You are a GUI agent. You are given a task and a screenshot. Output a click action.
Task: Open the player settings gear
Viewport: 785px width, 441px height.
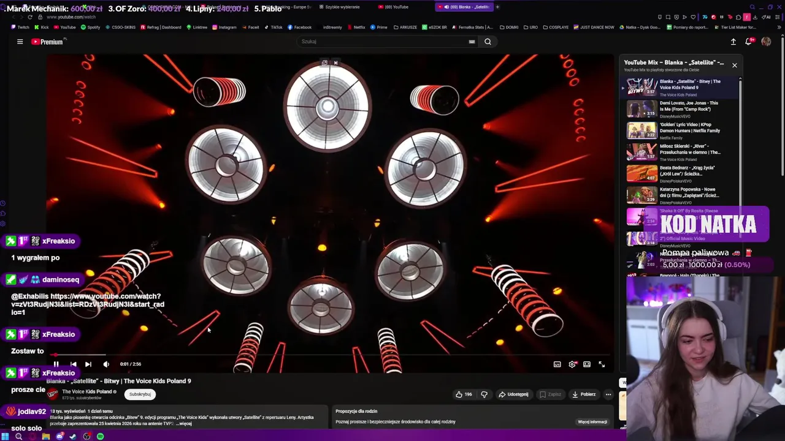572,364
